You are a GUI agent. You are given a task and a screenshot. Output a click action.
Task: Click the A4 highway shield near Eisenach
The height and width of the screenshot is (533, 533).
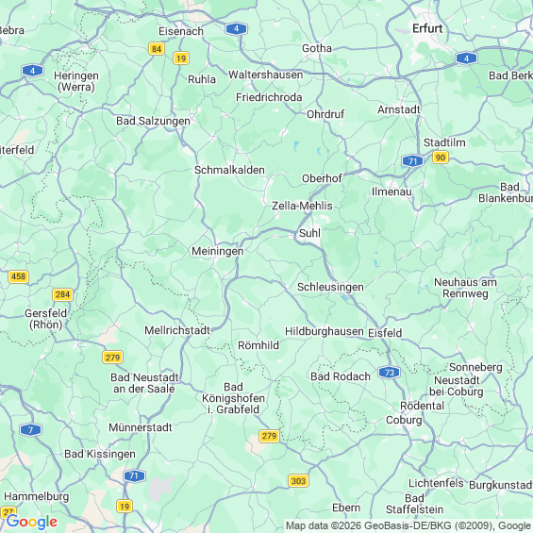point(236,29)
